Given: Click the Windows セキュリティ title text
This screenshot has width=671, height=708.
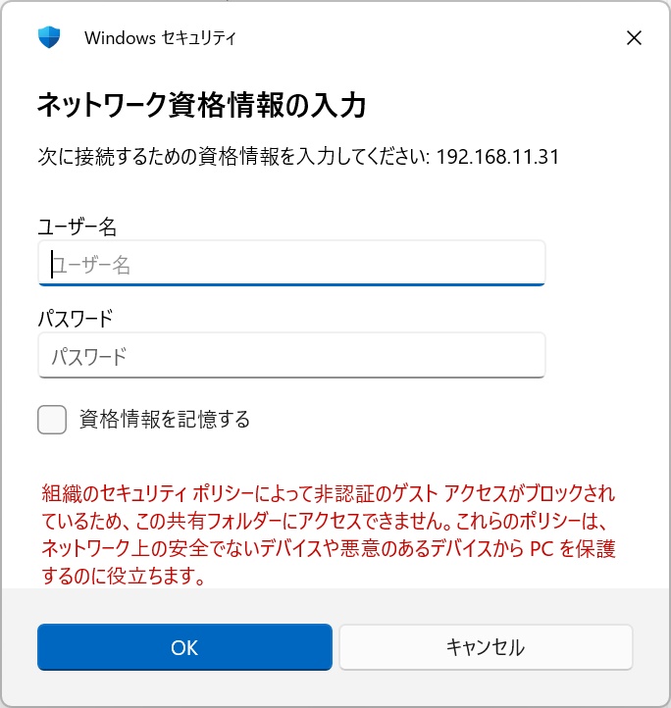Looking at the screenshot, I should (x=160, y=38).
